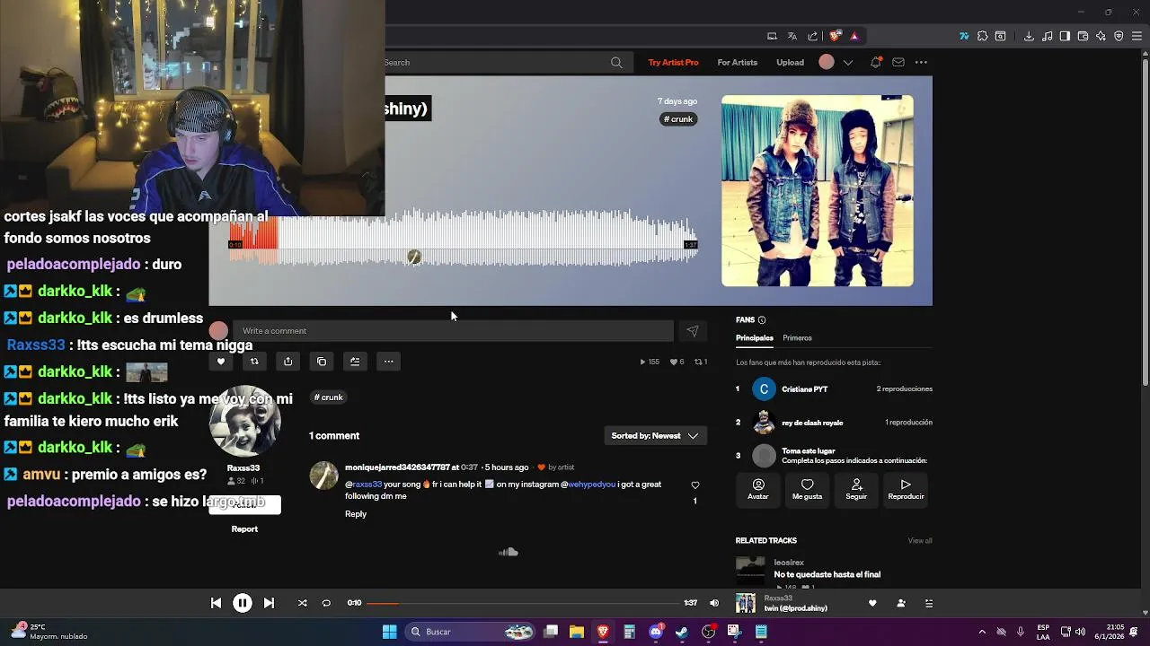Open the FANS info icon
Screen dimensions: 1150x646
click(x=762, y=320)
